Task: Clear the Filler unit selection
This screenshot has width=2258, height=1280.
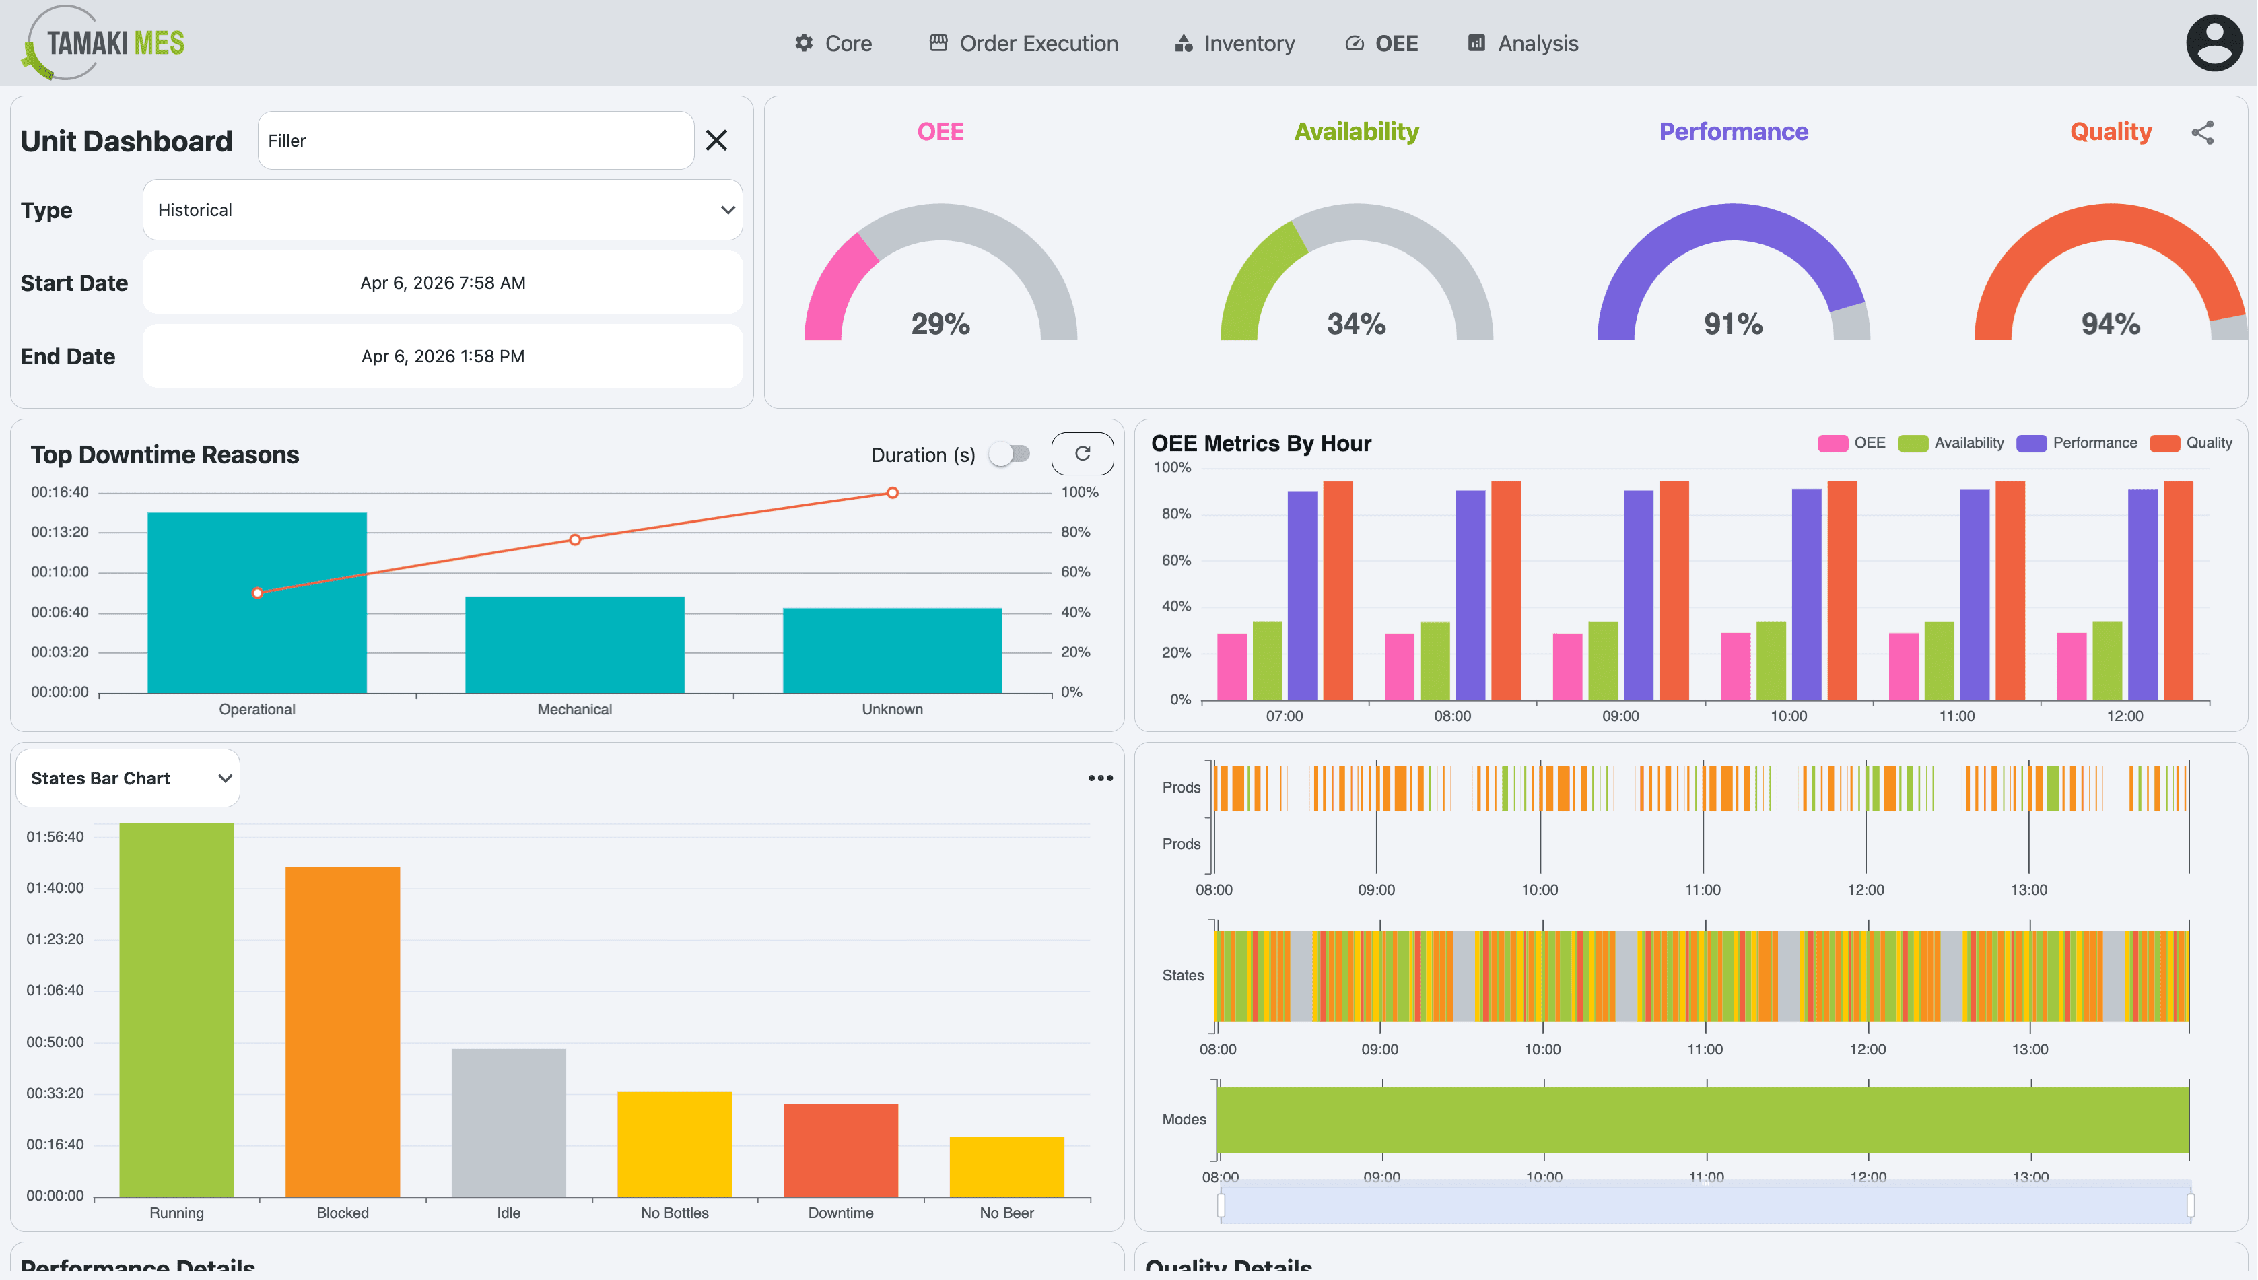Action: [716, 141]
